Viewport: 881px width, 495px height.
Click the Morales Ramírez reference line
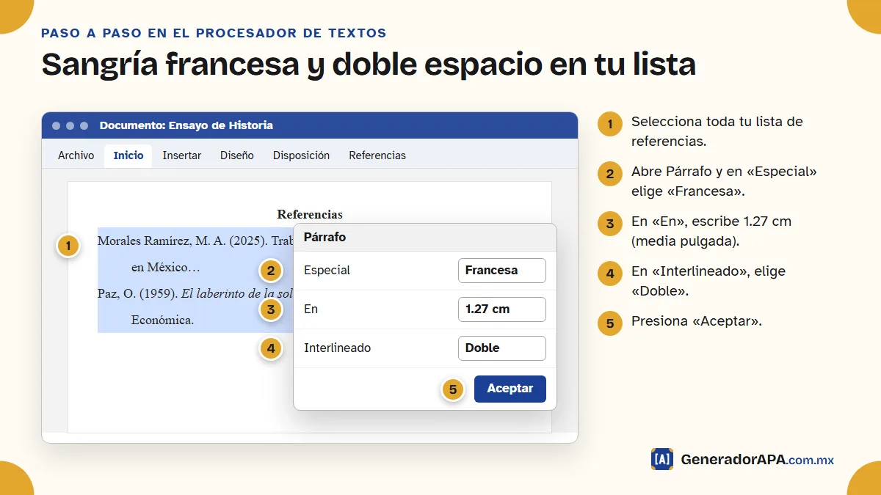coord(195,241)
